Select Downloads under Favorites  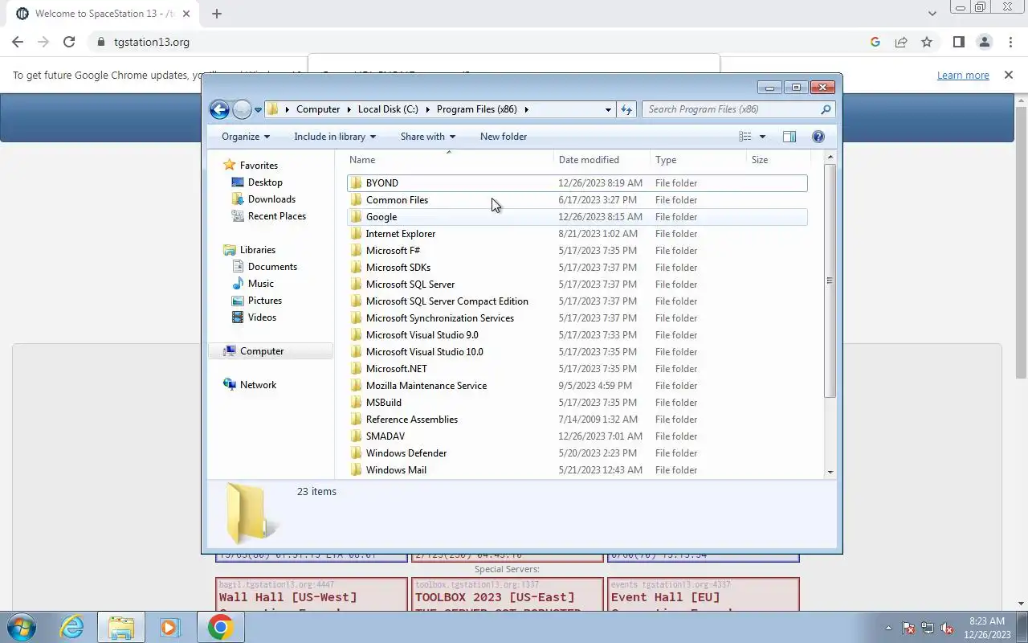tap(271, 199)
